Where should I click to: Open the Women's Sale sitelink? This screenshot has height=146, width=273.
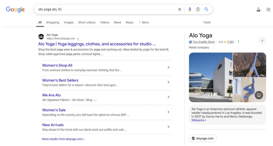pyautogui.click(x=54, y=110)
